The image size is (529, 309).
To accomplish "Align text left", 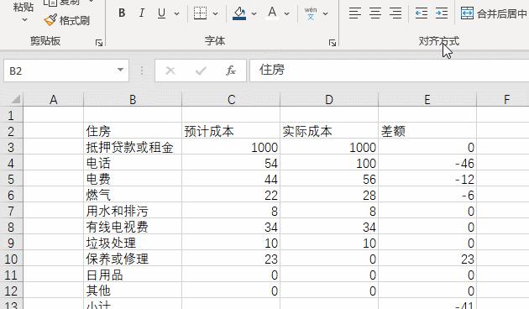I will point(355,13).
